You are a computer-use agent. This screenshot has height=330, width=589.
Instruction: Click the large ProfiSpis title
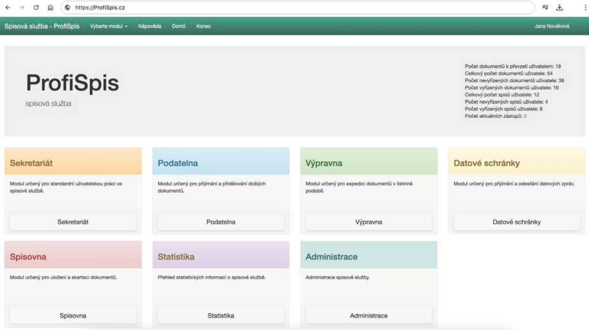tap(72, 83)
